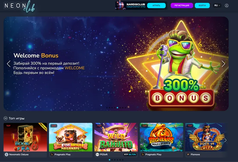Show more top games with right arrow
The width and height of the screenshot is (238, 162).
pyautogui.click(x=226, y=140)
